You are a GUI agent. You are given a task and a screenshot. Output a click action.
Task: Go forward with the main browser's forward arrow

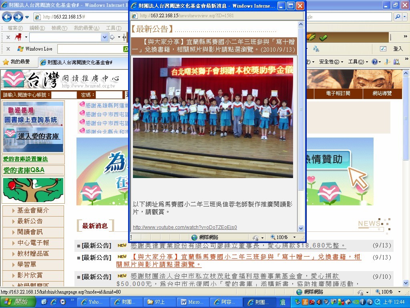coord(18,17)
